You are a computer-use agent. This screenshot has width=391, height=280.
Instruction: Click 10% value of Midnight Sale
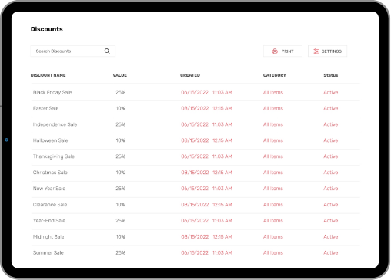click(120, 237)
